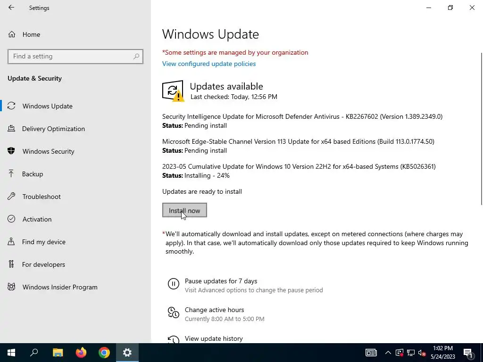Launch Firefox from the taskbar

click(81, 353)
